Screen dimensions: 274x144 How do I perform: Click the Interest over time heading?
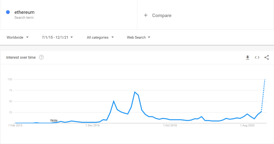[x=21, y=57]
